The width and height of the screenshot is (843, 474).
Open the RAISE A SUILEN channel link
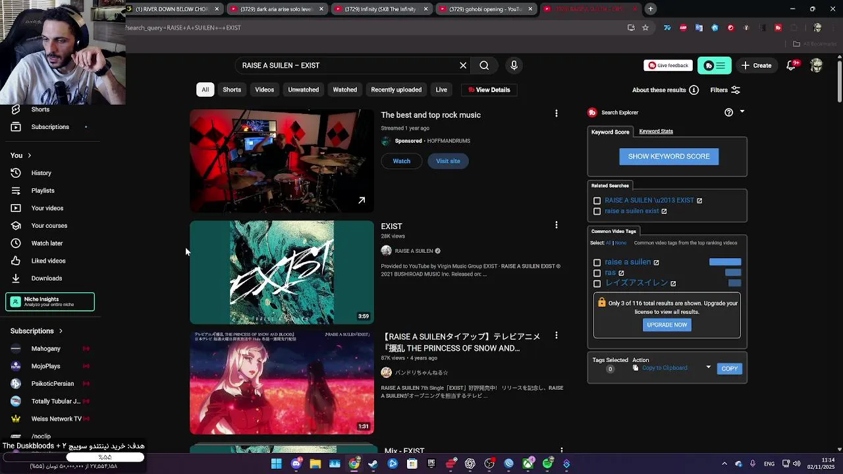click(x=414, y=251)
